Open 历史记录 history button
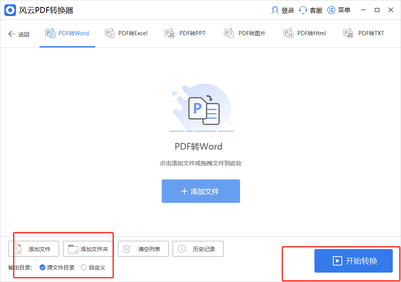This screenshot has height=282, width=401. 198,249
